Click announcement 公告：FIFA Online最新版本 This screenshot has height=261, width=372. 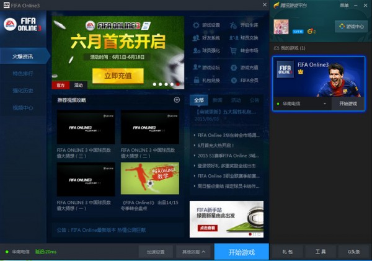(101, 230)
